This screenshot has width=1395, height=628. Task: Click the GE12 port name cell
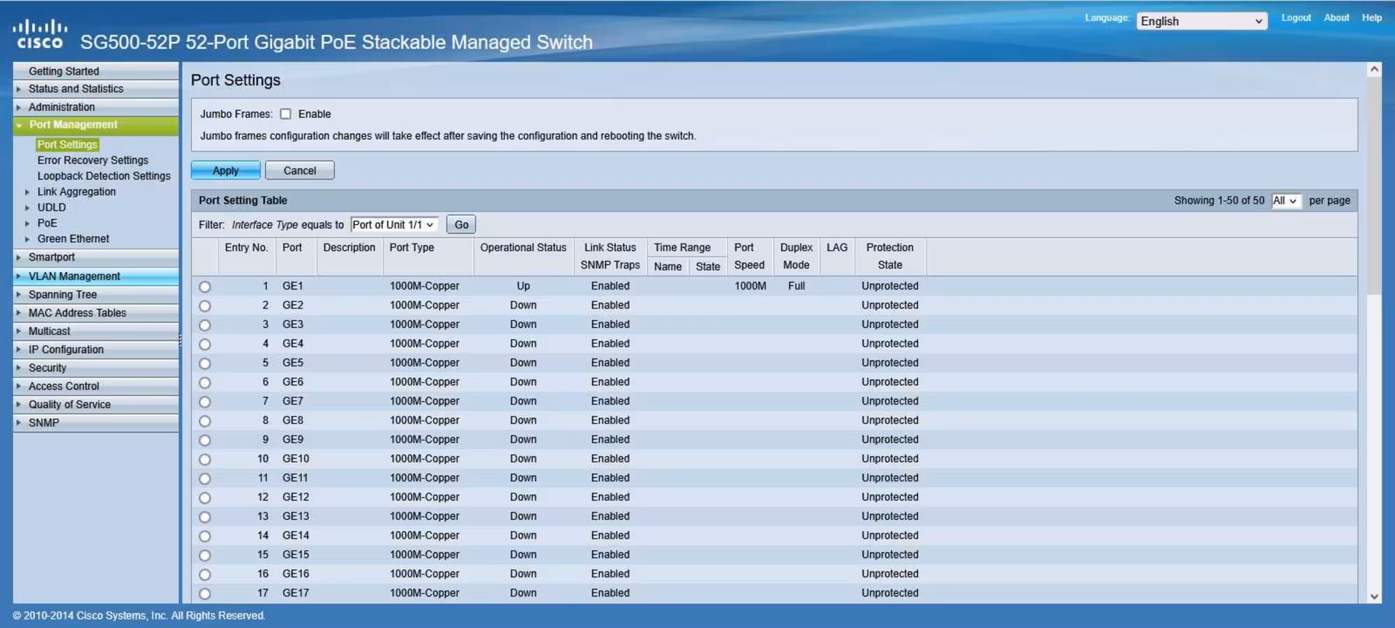point(296,497)
